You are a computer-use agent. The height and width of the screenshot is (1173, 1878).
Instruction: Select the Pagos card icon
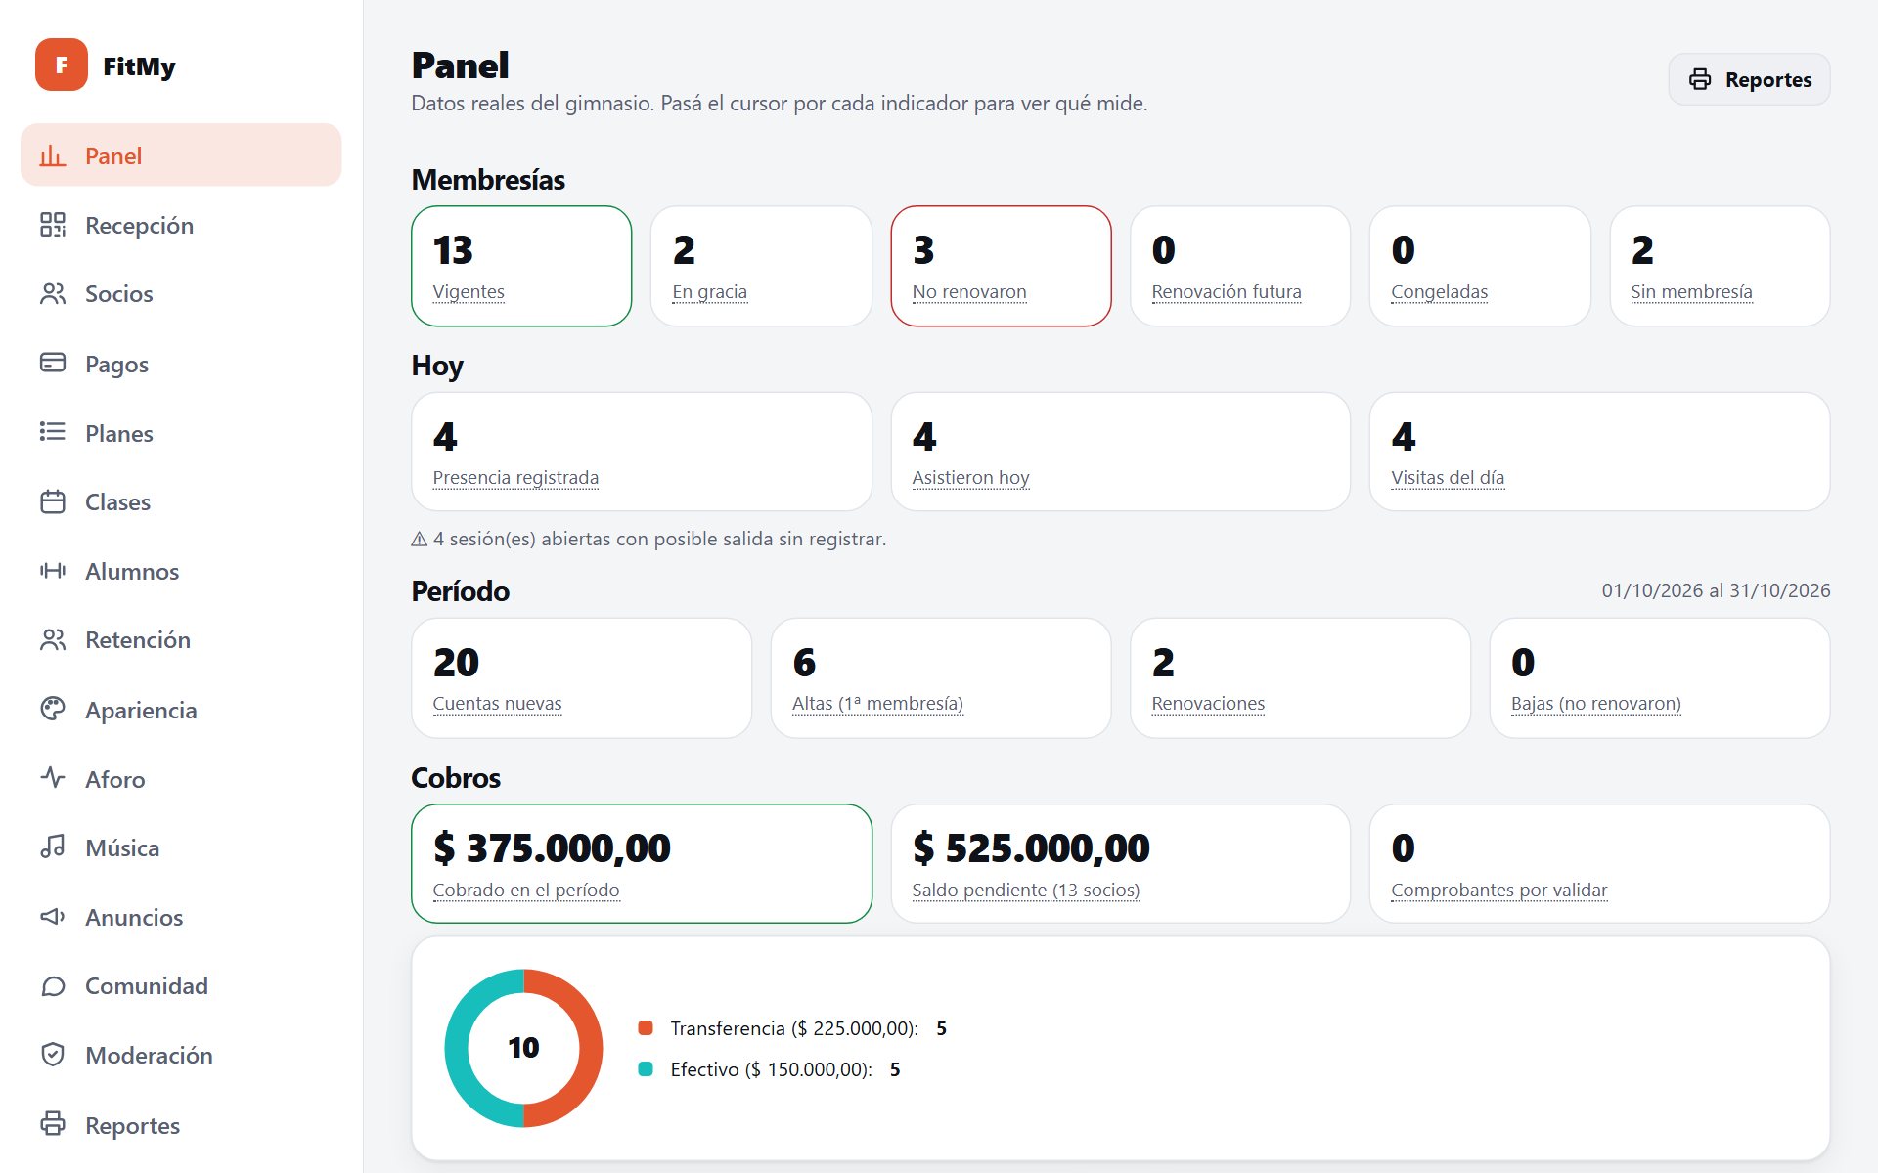coord(53,363)
